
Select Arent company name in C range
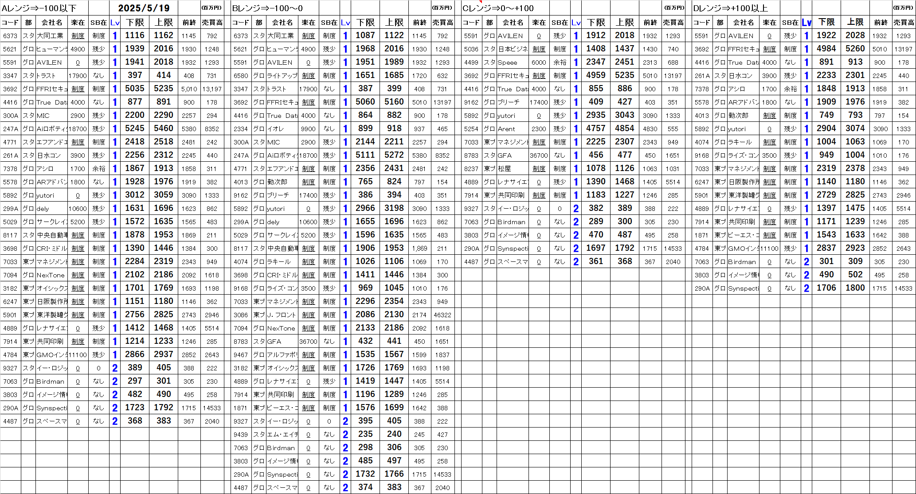506,129
